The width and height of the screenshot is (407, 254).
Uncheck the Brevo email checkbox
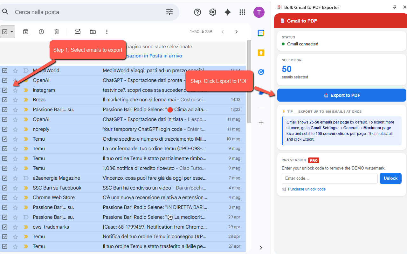(5, 100)
